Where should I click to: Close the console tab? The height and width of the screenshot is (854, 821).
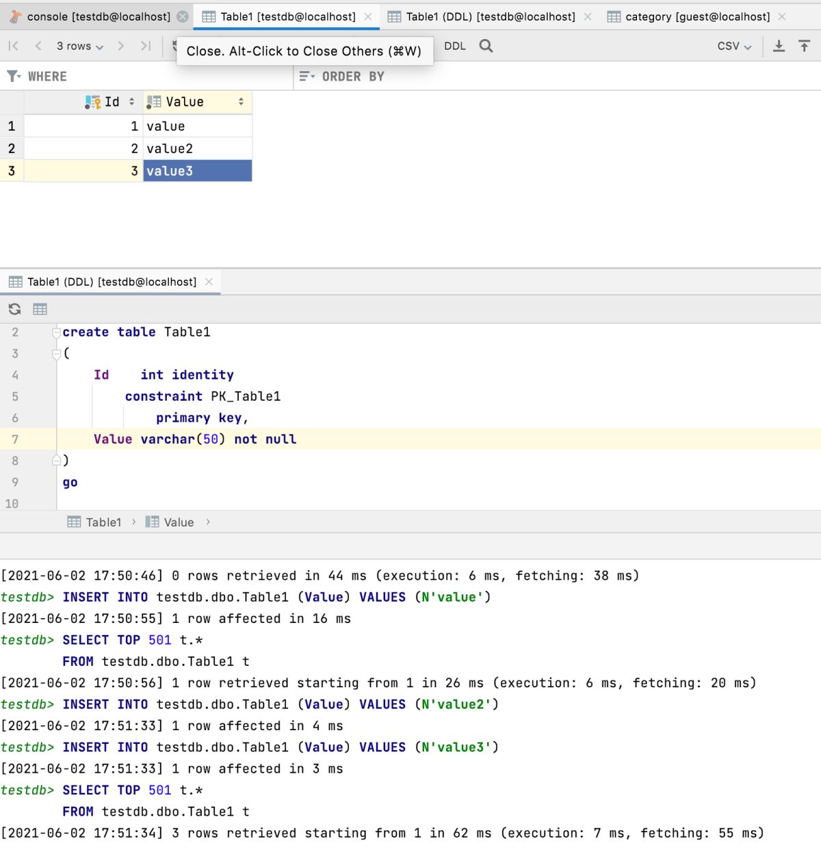pyautogui.click(x=183, y=16)
